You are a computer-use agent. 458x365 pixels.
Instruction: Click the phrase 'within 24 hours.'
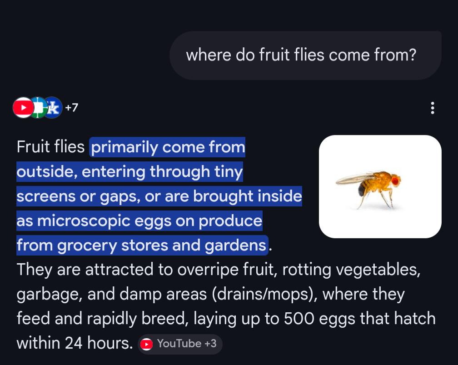click(74, 344)
